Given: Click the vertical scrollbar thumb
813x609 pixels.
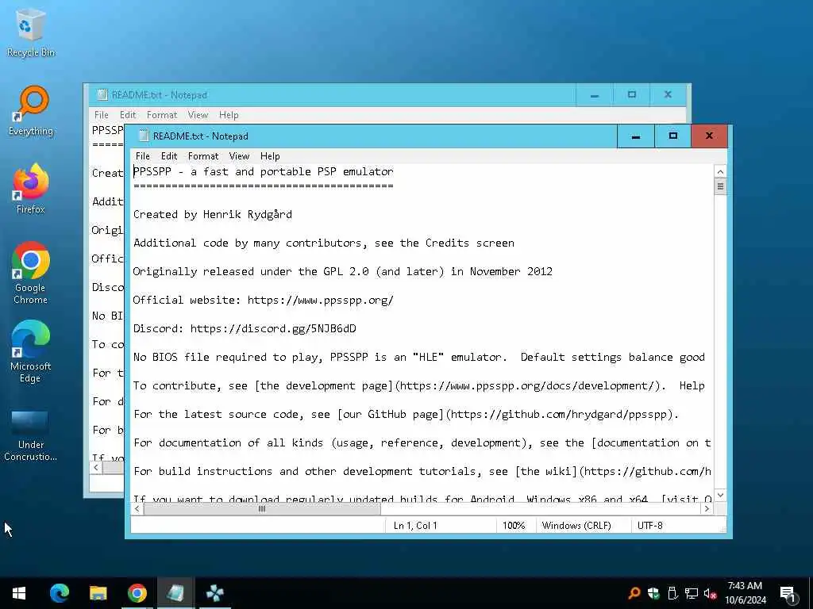Looking at the screenshot, I should [720, 186].
